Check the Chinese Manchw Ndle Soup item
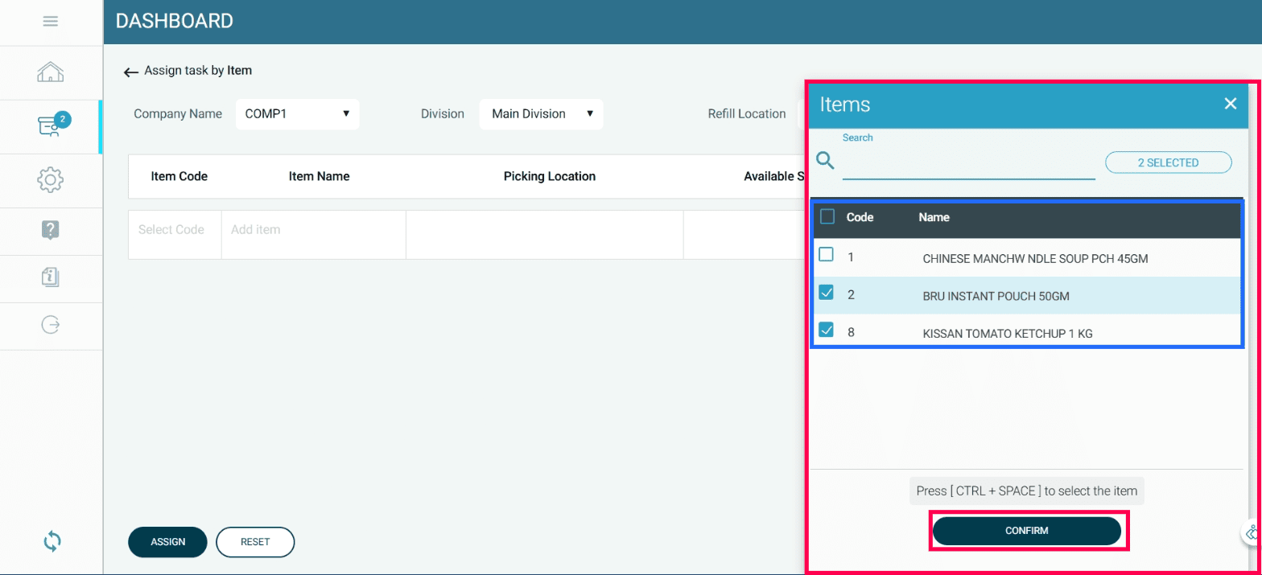1262x575 pixels. point(827,255)
